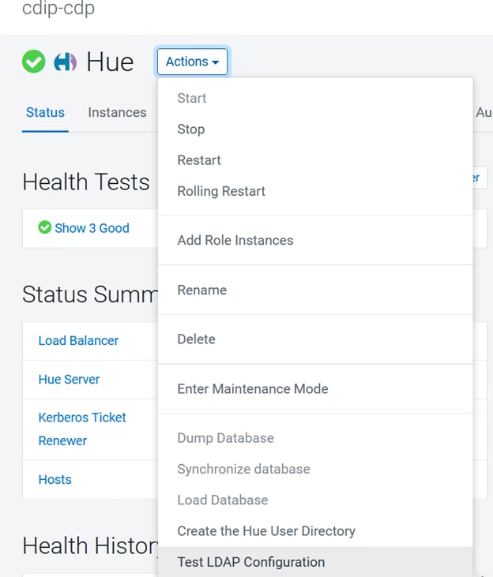Select Test LDAP Configuration
493x577 pixels.
[x=315, y=562]
